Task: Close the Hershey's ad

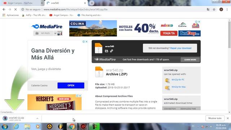Action: [80, 96]
